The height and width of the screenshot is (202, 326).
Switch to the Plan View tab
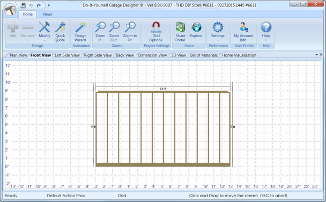(18, 55)
